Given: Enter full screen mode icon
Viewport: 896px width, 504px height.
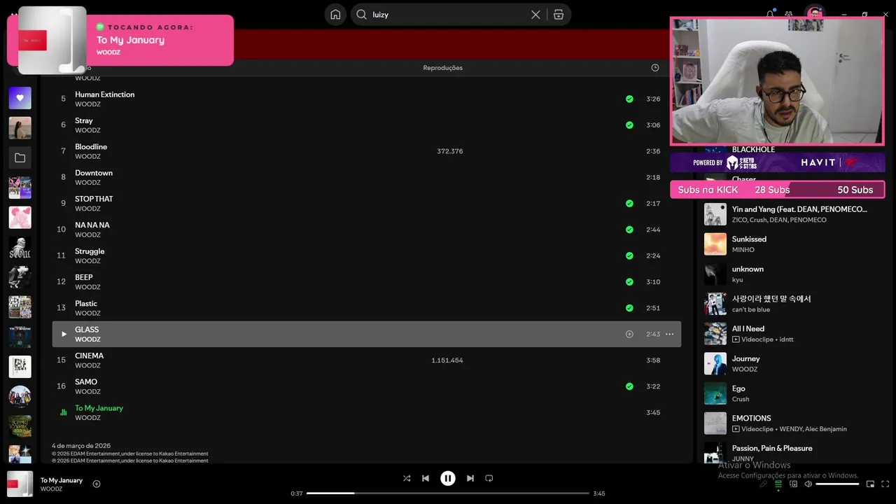Looking at the screenshot, I should point(885,484).
